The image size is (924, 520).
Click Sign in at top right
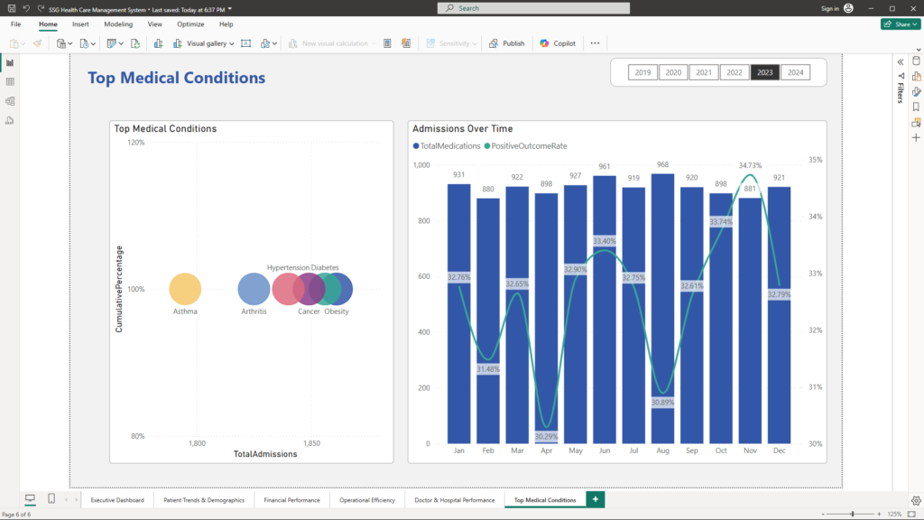point(829,8)
